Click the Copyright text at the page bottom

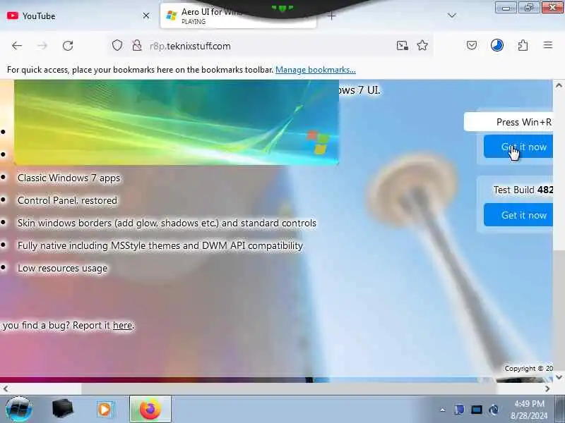pyautogui.click(x=528, y=368)
